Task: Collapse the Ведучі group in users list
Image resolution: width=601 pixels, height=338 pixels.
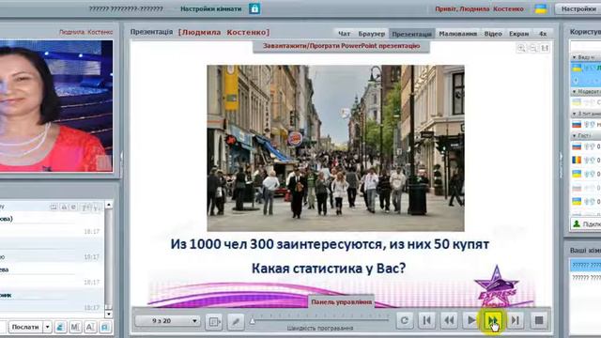Action: tap(574, 57)
